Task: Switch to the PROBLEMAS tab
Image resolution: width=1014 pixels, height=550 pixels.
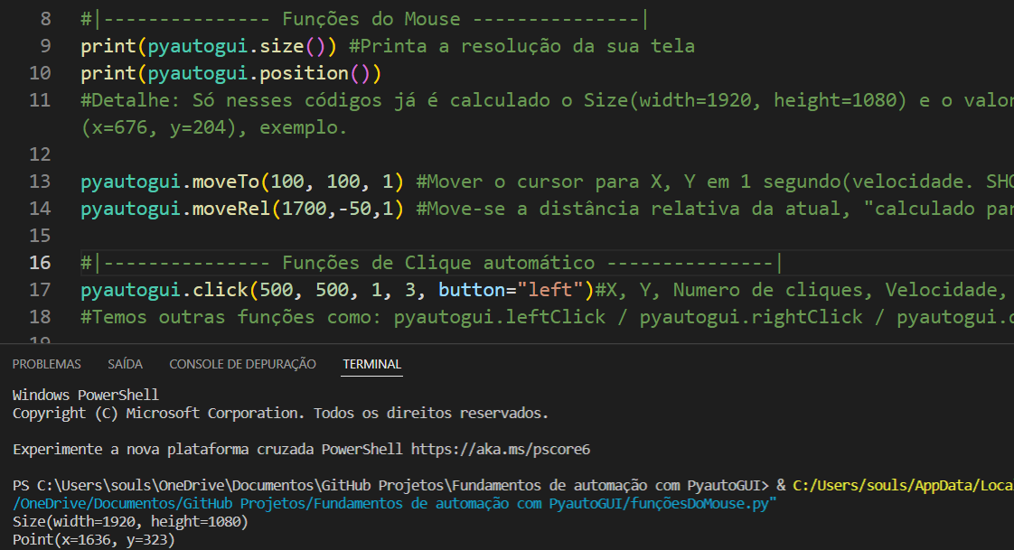Action: (46, 363)
